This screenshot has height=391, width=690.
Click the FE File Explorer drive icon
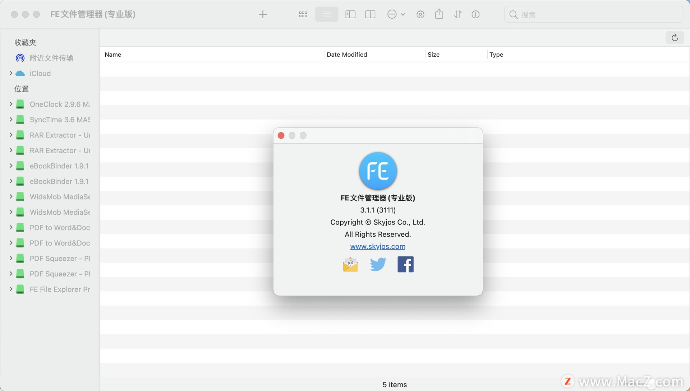click(x=20, y=289)
